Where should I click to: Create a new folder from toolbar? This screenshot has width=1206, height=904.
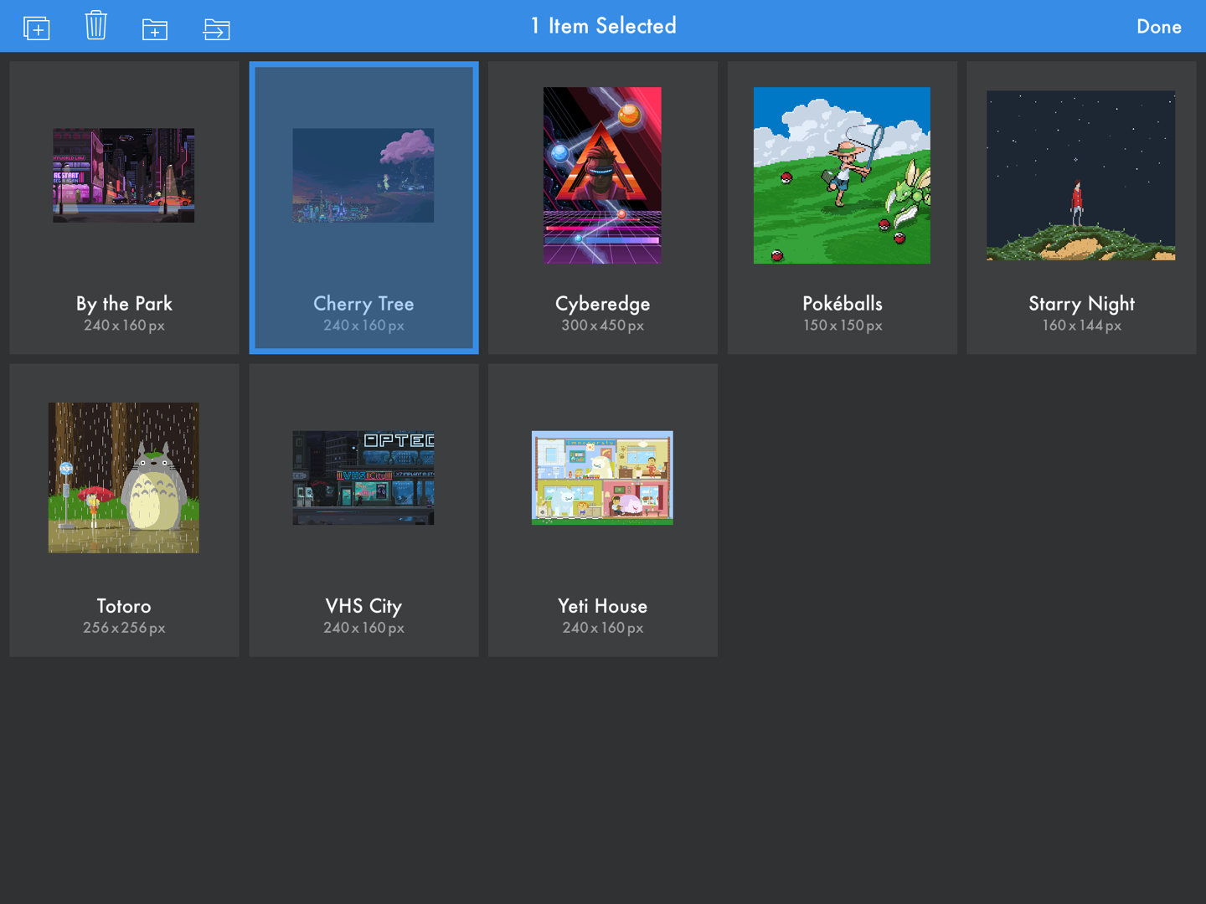click(155, 29)
